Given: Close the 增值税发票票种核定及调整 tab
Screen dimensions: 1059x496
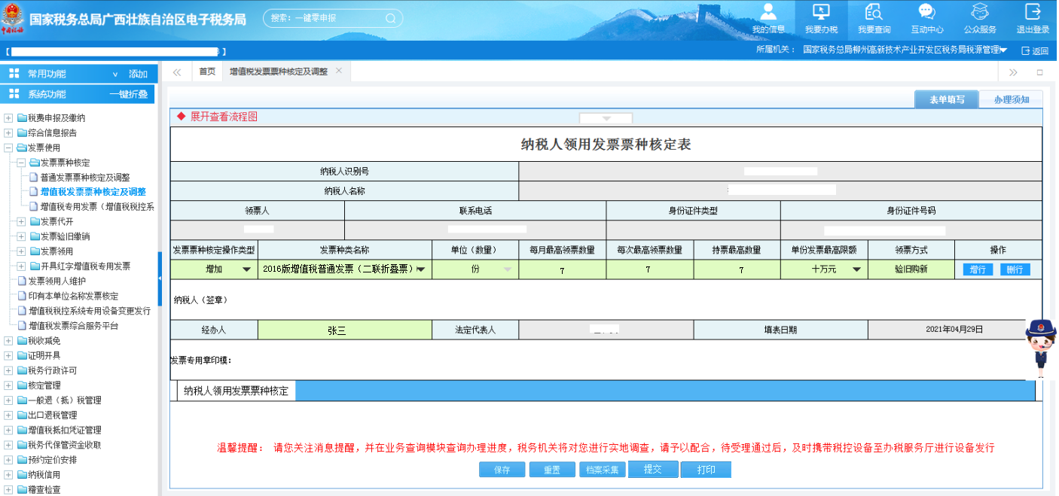Looking at the screenshot, I should coord(339,71).
